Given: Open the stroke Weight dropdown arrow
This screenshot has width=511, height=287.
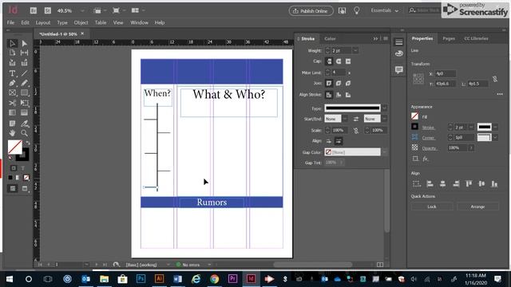Looking at the screenshot, I should 355,50.
